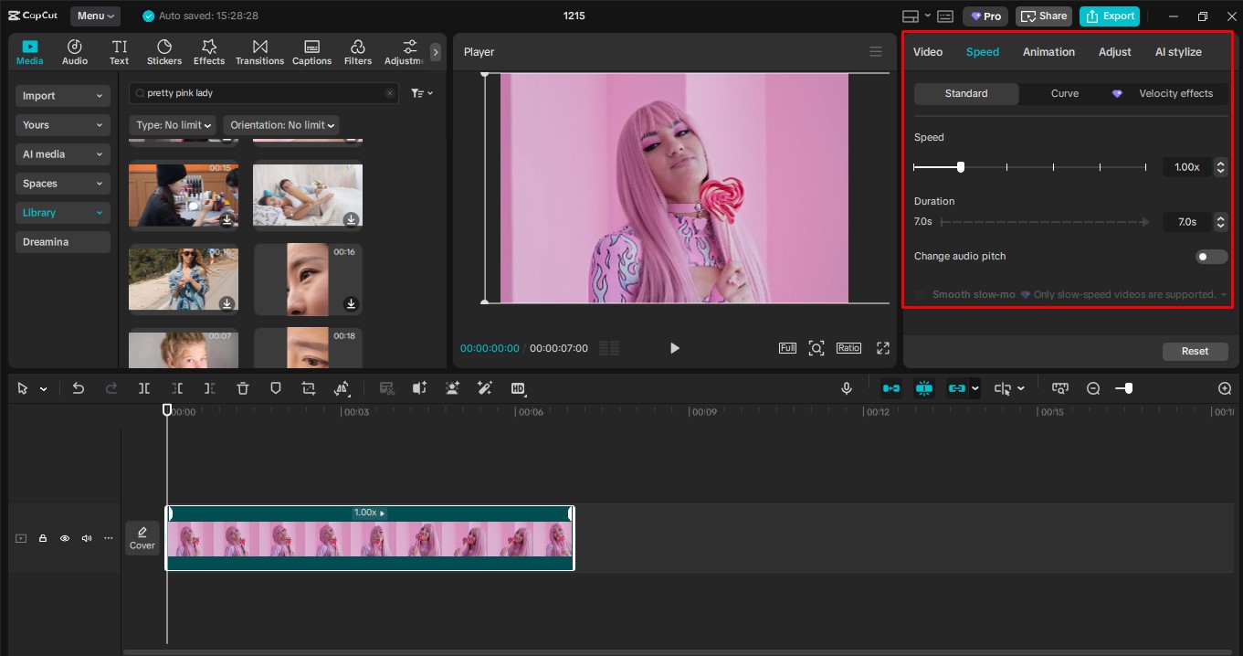
Task: Delete the selected clip with trash icon
Action: 243,388
